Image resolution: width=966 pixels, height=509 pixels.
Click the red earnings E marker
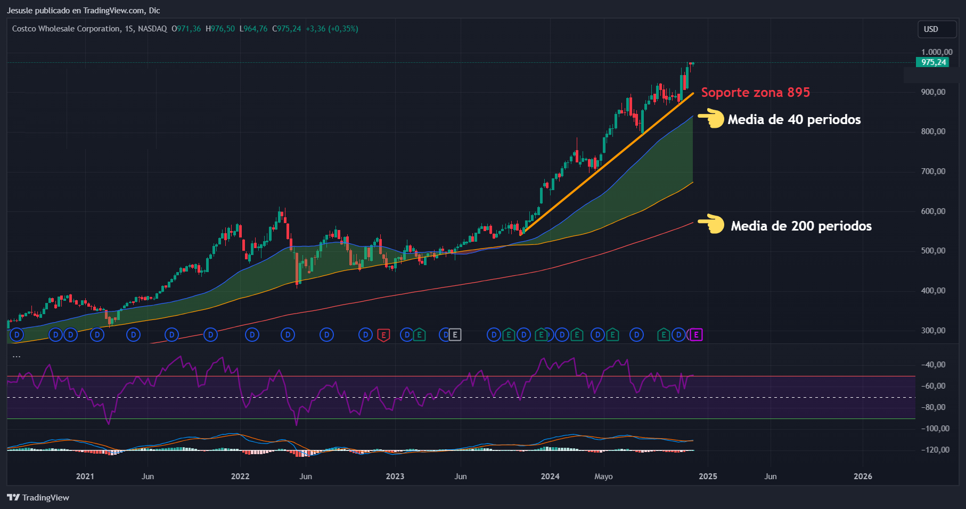tap(383, 335)
